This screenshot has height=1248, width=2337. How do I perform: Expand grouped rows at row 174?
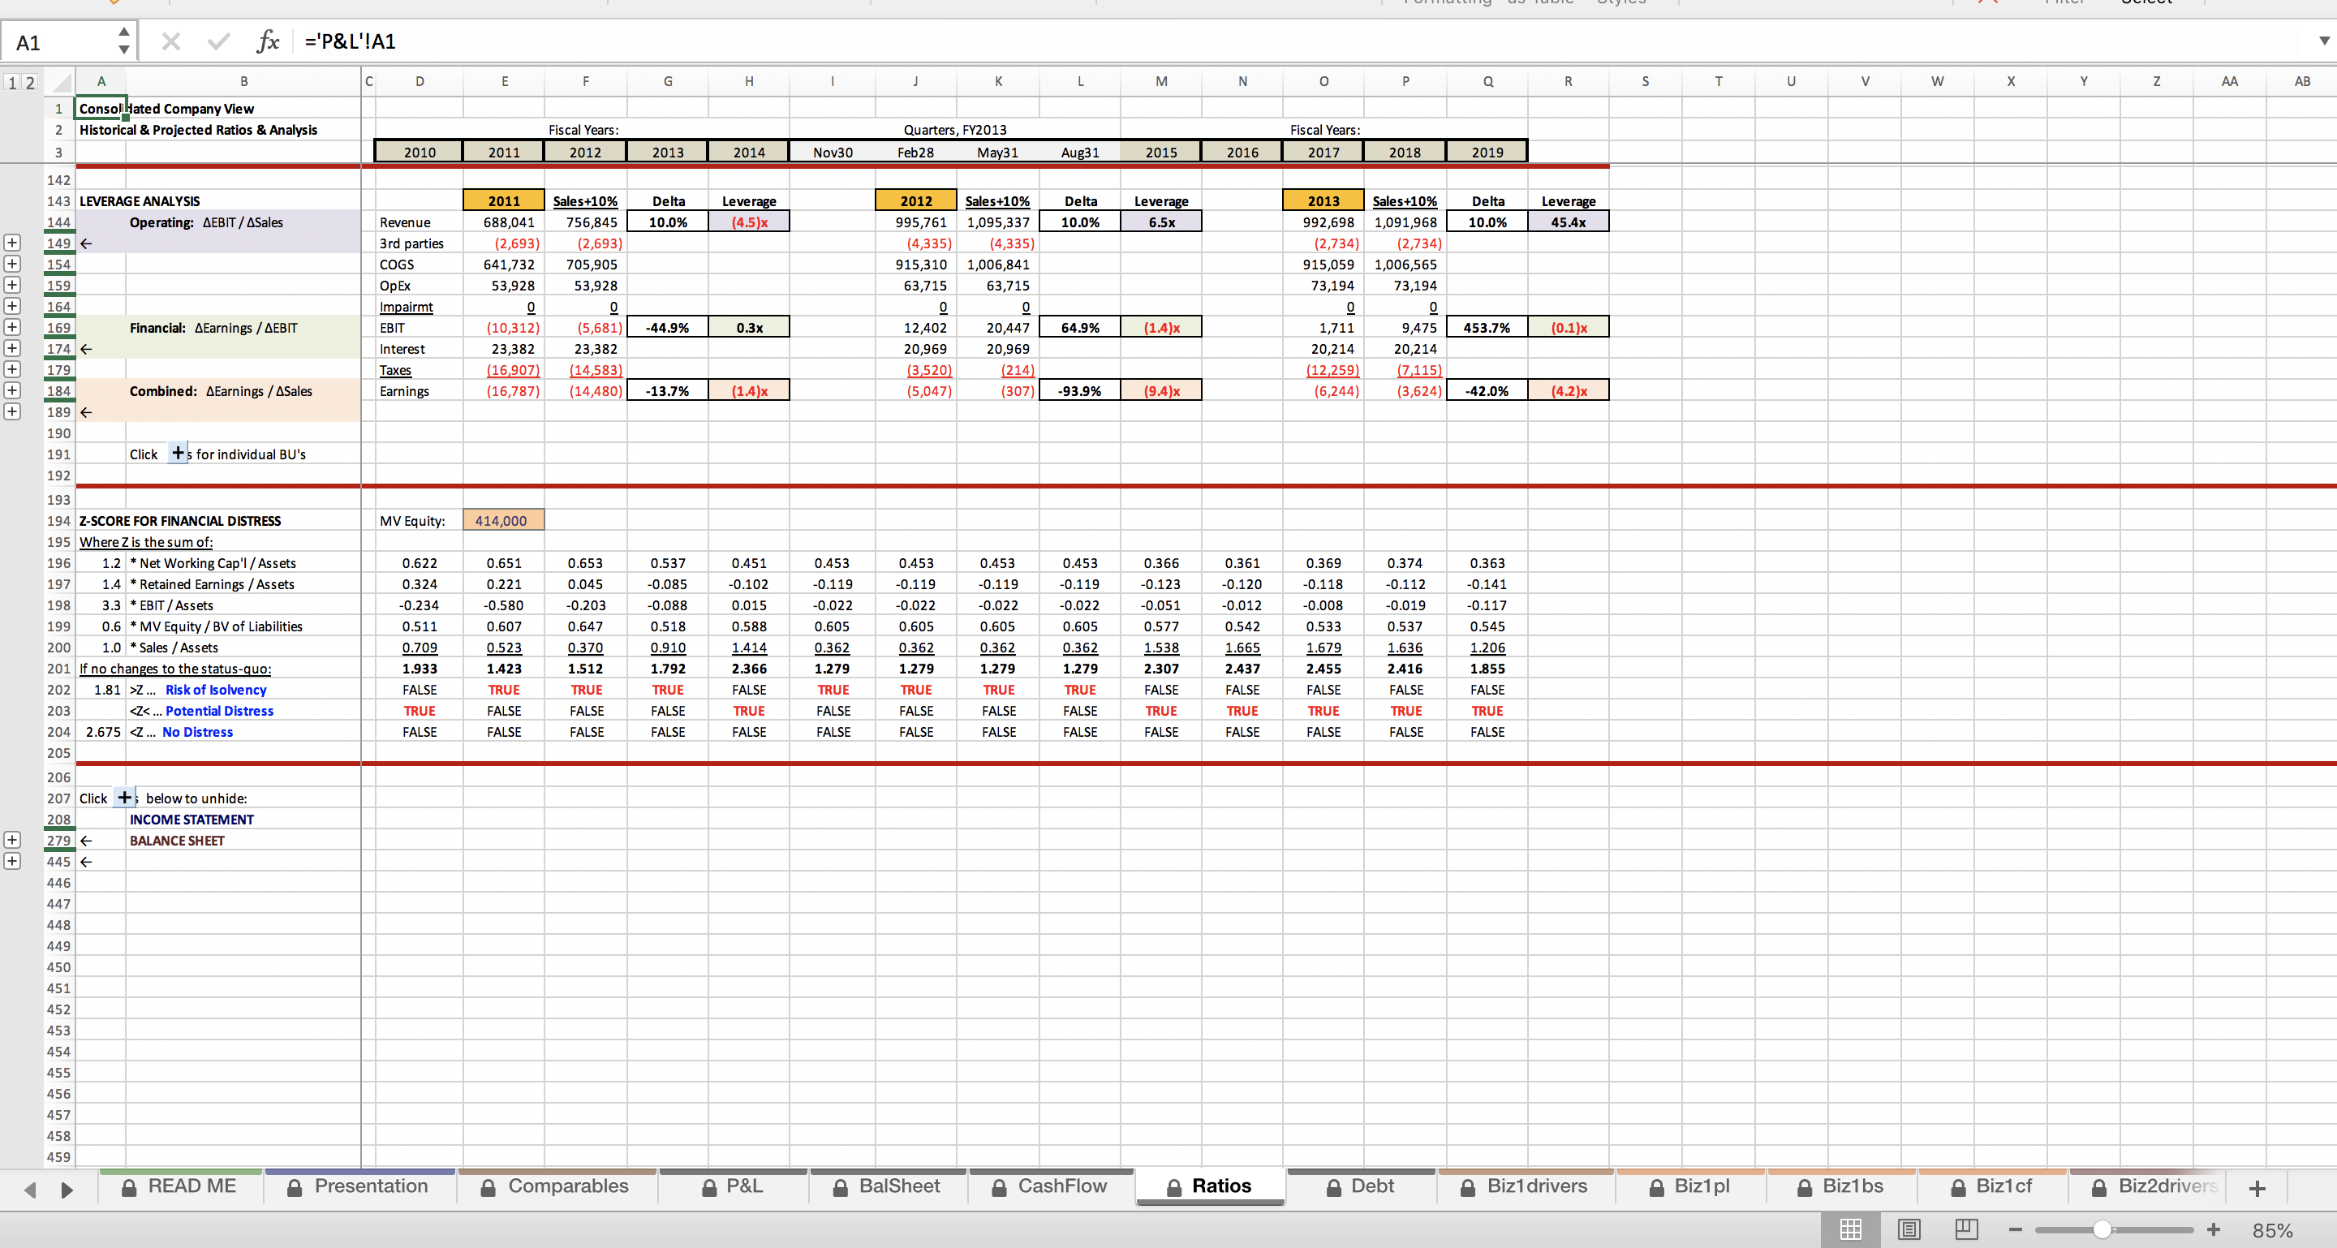[x=12, y=347]
